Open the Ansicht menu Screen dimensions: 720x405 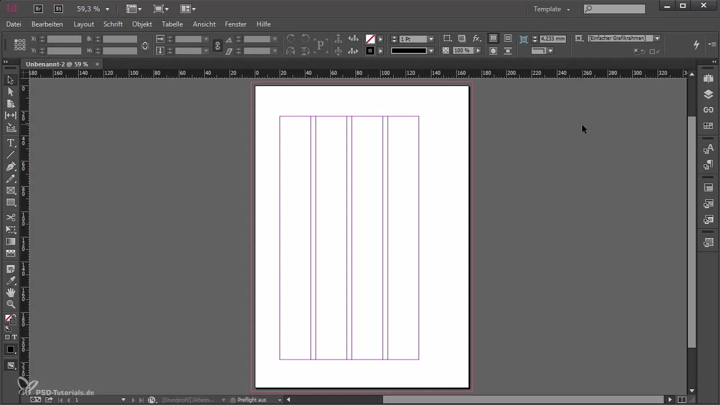tap(204, 24)
